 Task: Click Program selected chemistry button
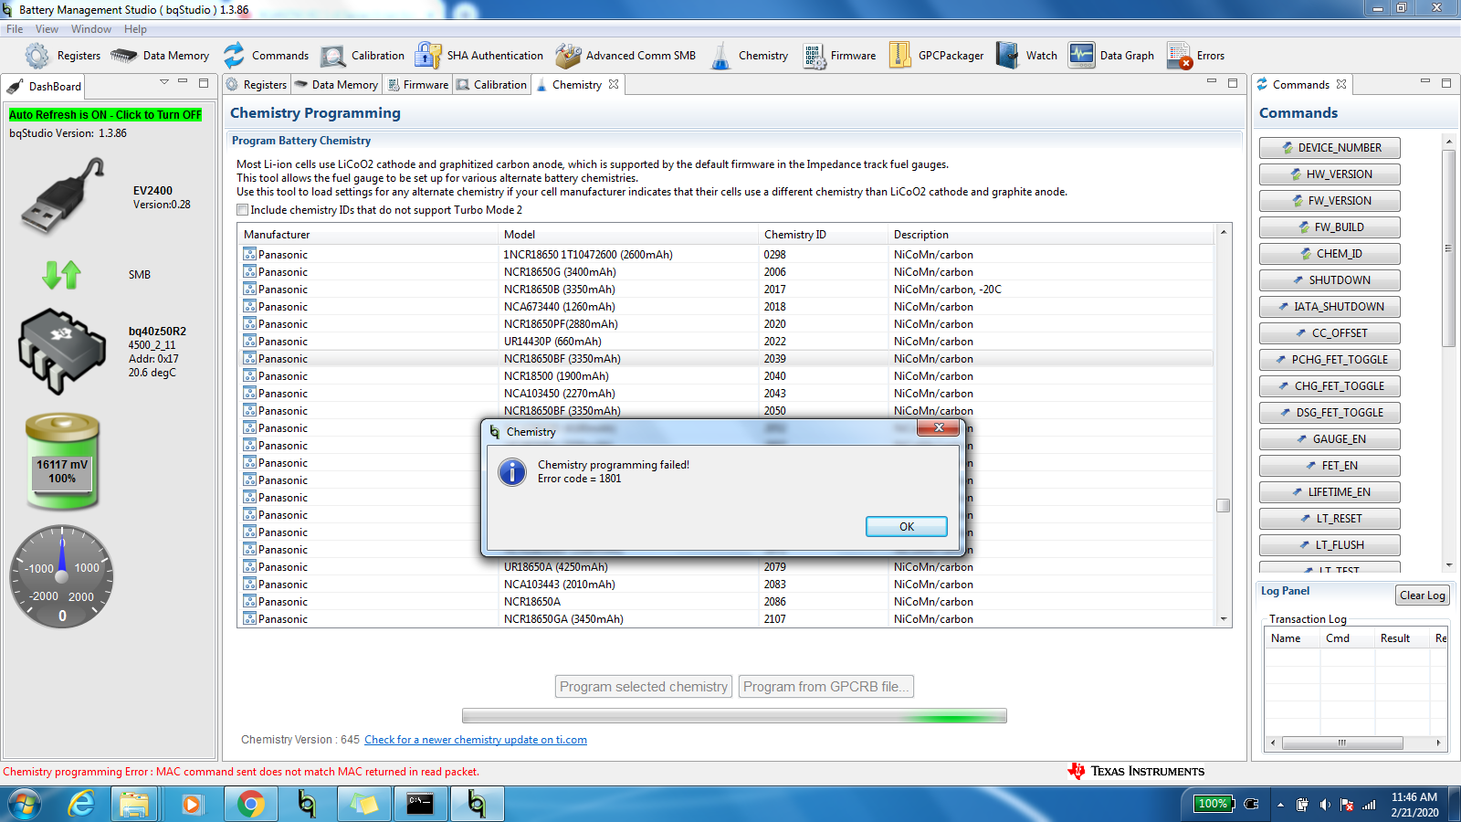[x=644, y=687]
